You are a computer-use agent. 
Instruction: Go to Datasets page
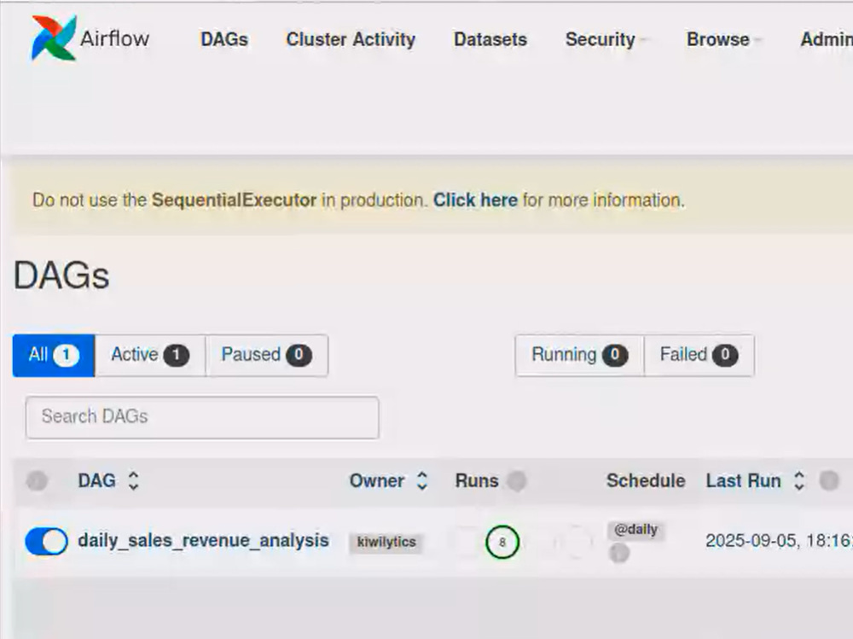coord(490,39)
